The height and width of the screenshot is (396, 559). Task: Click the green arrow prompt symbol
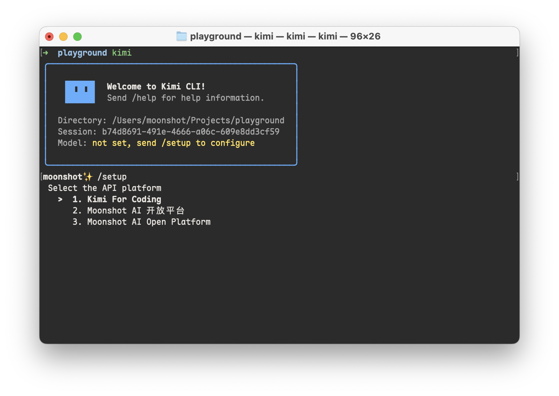(x=46, y=53)
